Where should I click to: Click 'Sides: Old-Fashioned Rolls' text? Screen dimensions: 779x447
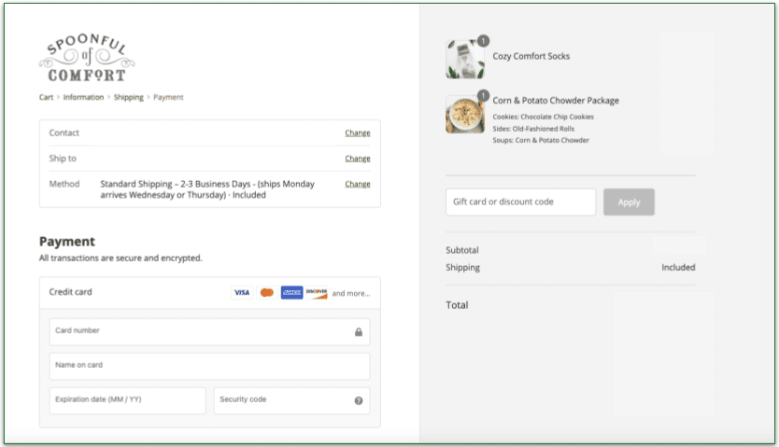[x=533, y=129]
